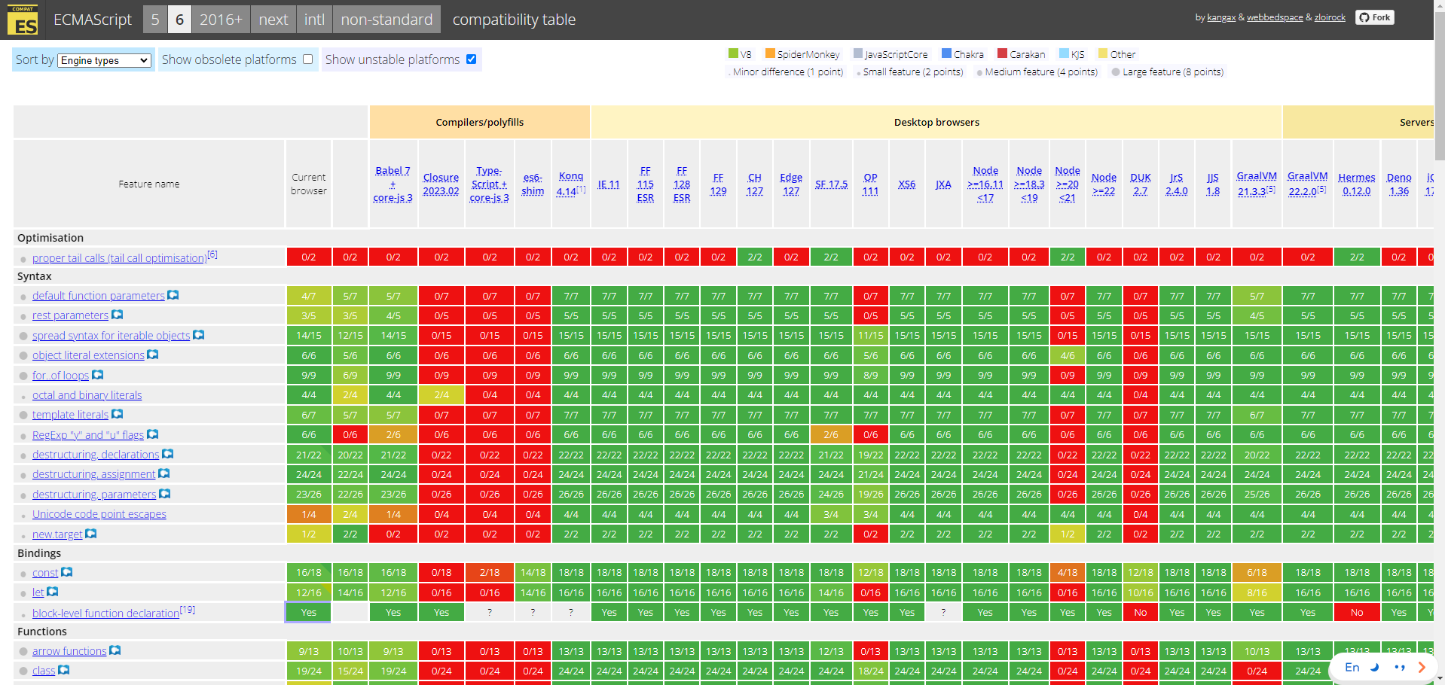The width and height of the screenshot is (1445, 685).
Task: Click the Hermes 0.12.0 column header
Action: pos(1357,184)
